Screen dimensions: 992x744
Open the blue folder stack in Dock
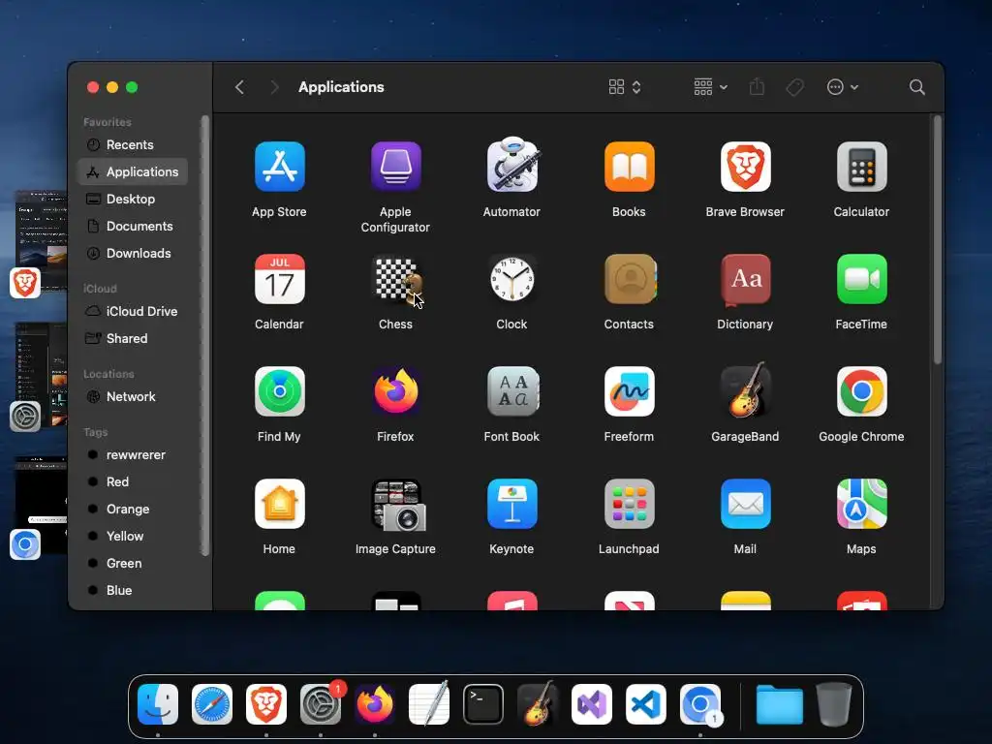click(780, 704)
